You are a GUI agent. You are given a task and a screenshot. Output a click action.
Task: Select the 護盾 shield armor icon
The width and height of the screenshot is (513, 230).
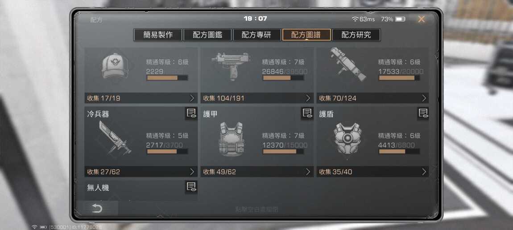348,138
